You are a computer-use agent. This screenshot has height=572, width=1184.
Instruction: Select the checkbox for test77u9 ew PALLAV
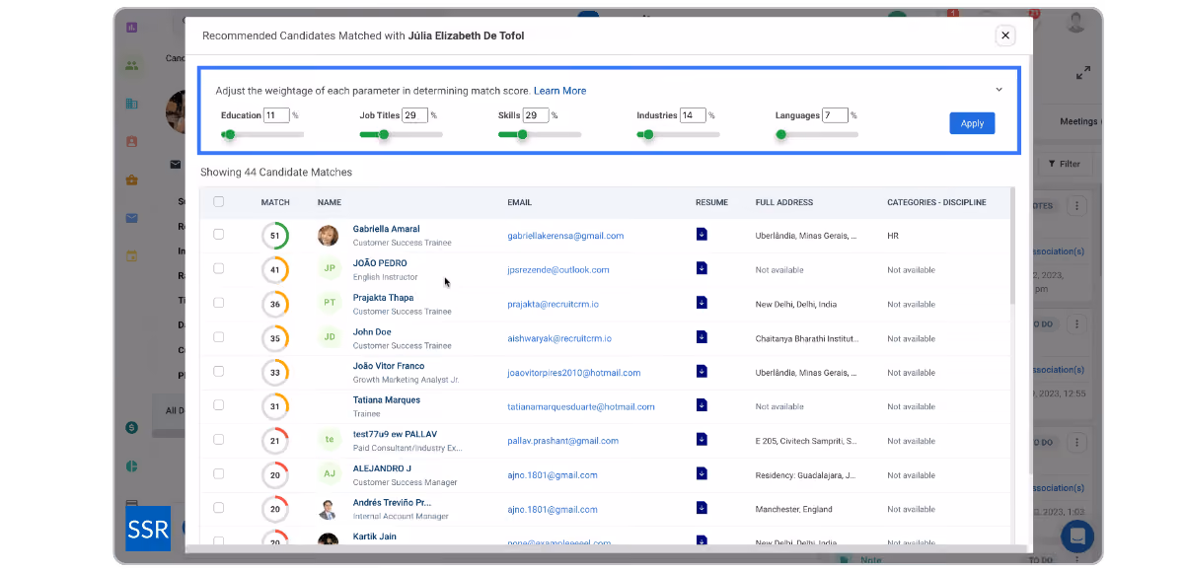coord(219,440)
